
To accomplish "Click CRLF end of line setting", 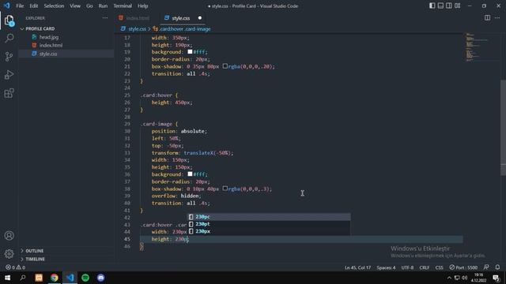I will tap(424, 267).
